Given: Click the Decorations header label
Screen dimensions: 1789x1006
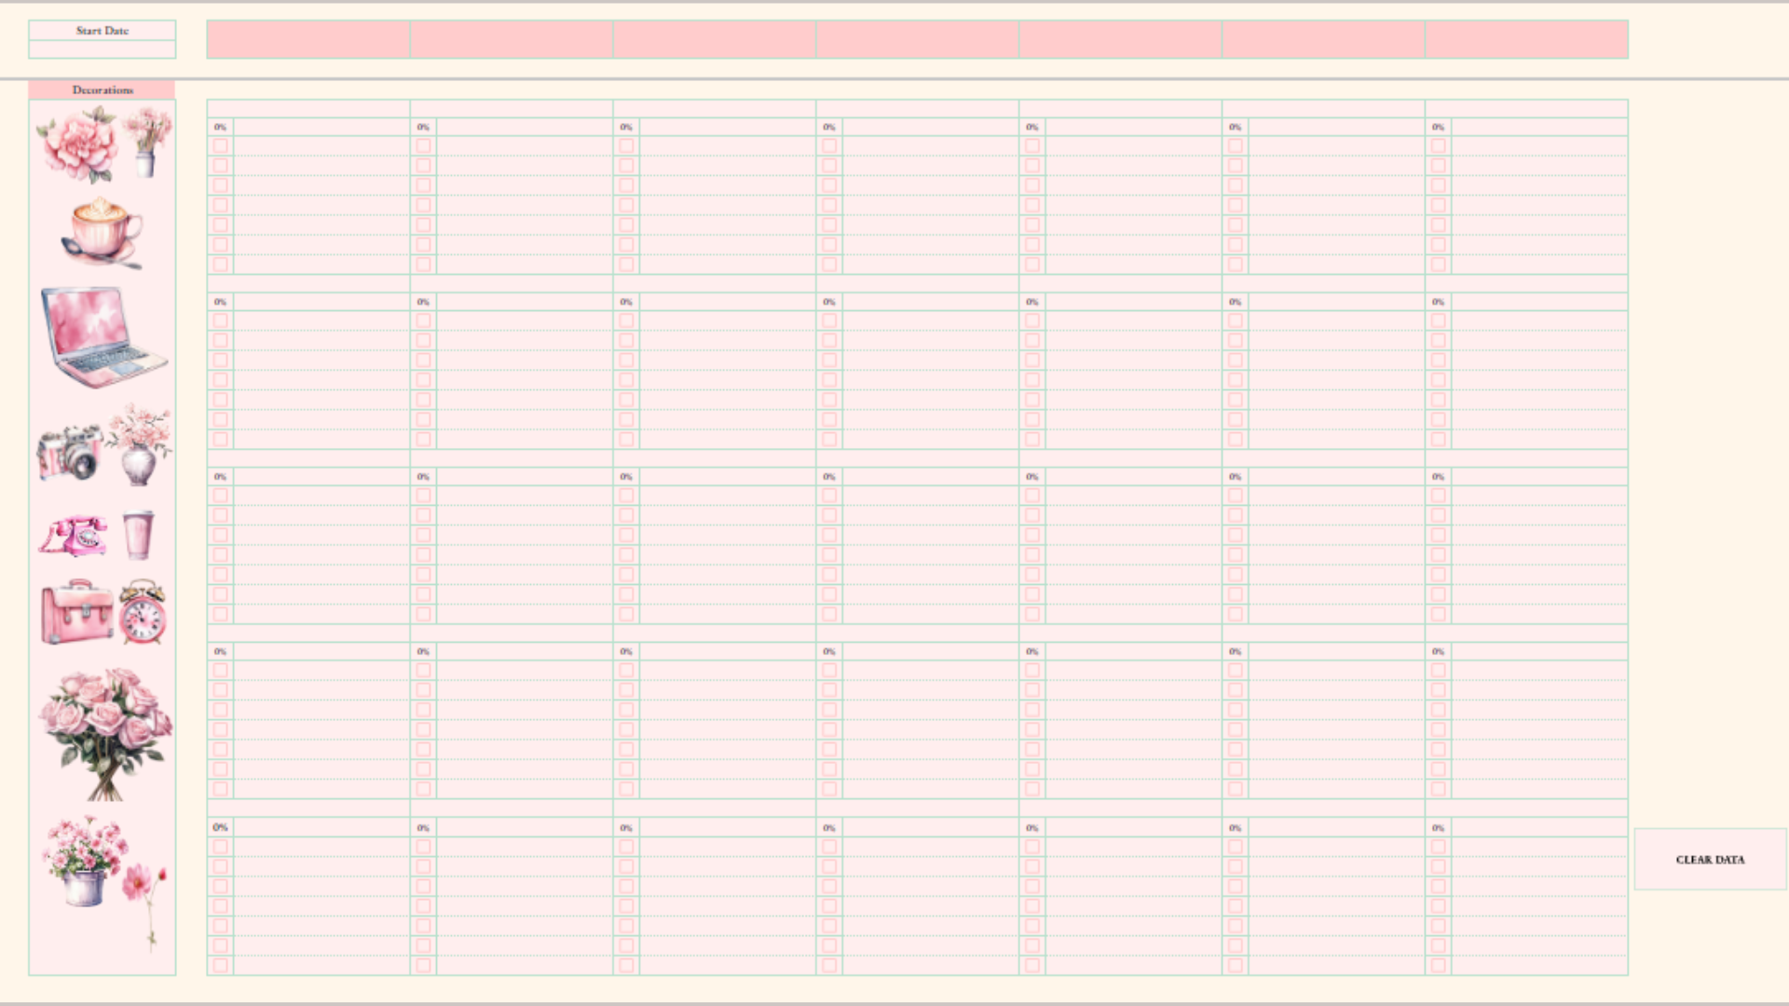Looking at the screenshot, I should pos(102,90).
